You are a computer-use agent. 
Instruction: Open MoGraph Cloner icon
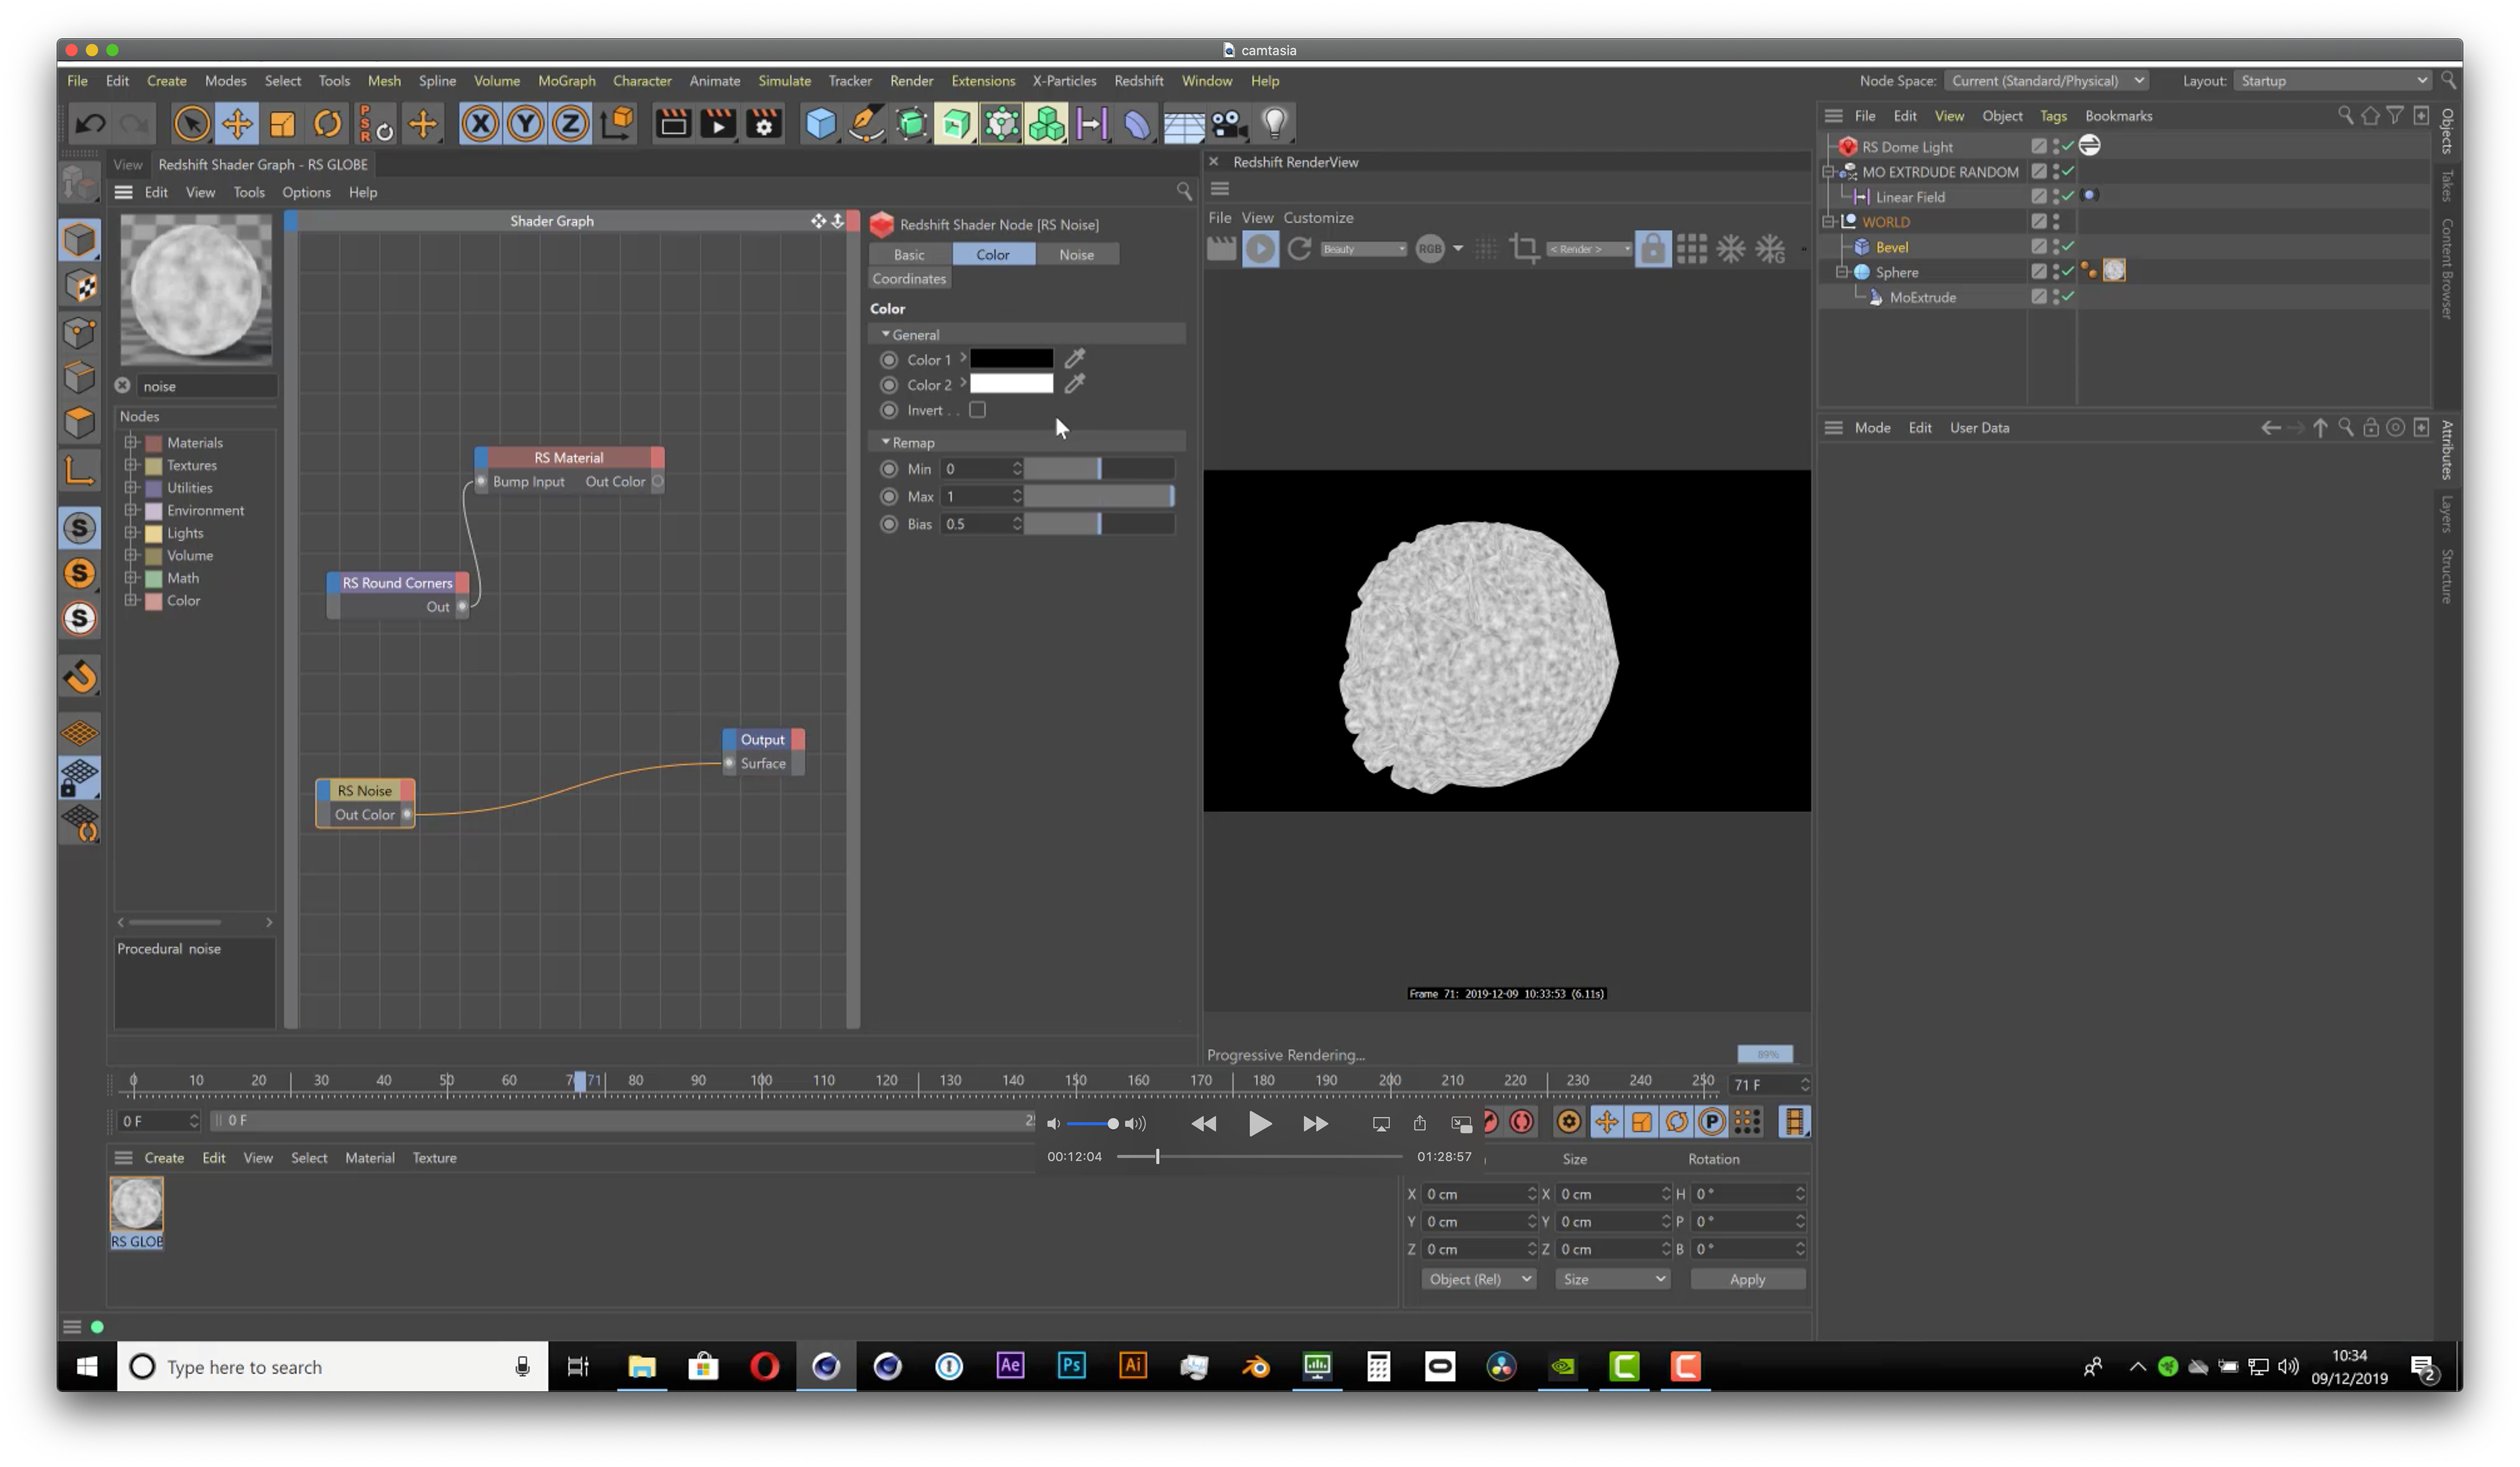1047,124
